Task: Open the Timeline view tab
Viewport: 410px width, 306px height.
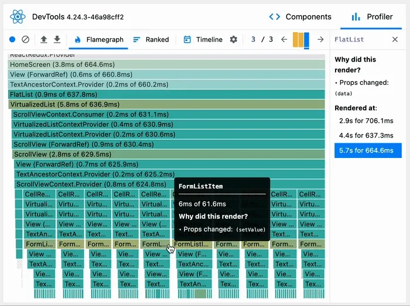Action: [203, 39]
